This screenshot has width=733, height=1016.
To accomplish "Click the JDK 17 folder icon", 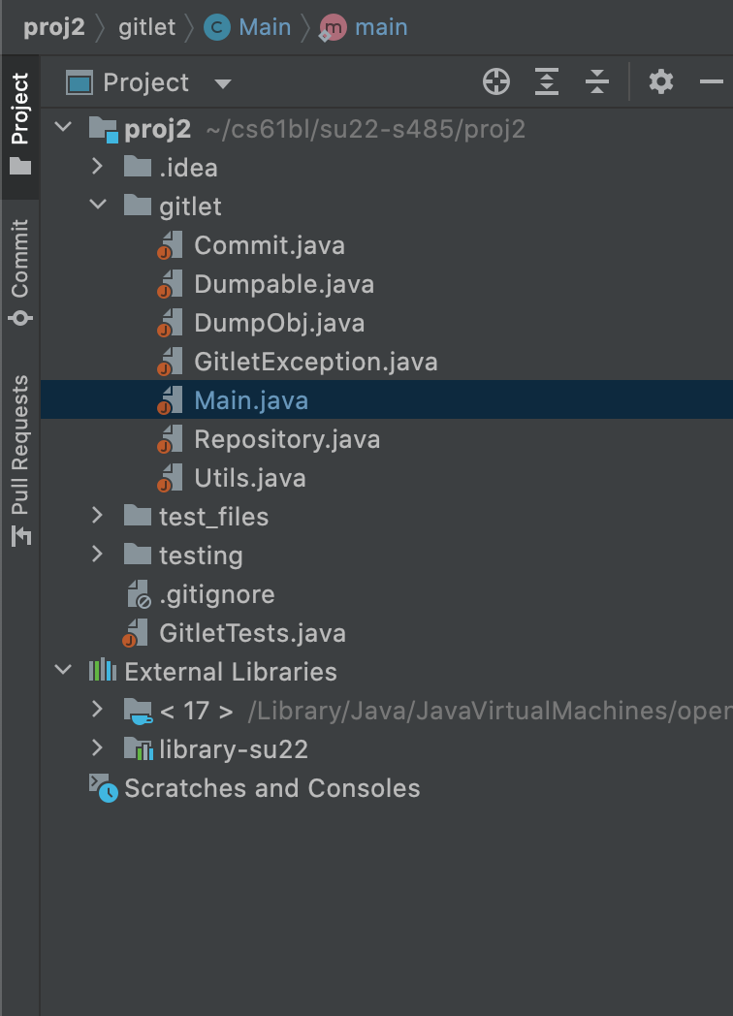I will 138,711.
